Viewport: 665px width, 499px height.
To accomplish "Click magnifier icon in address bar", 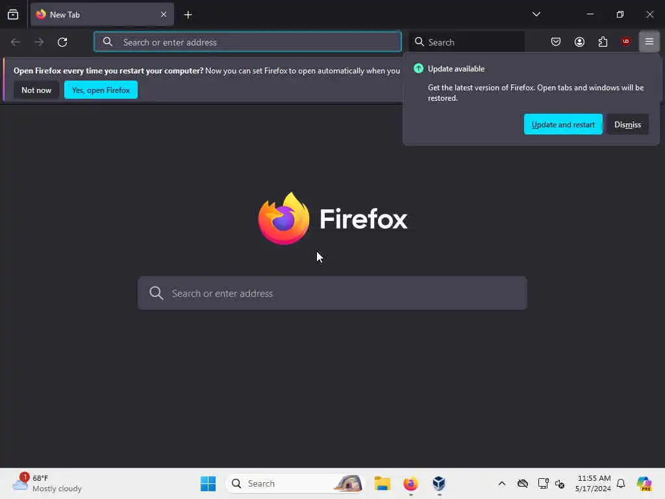I will coord(108,42).
